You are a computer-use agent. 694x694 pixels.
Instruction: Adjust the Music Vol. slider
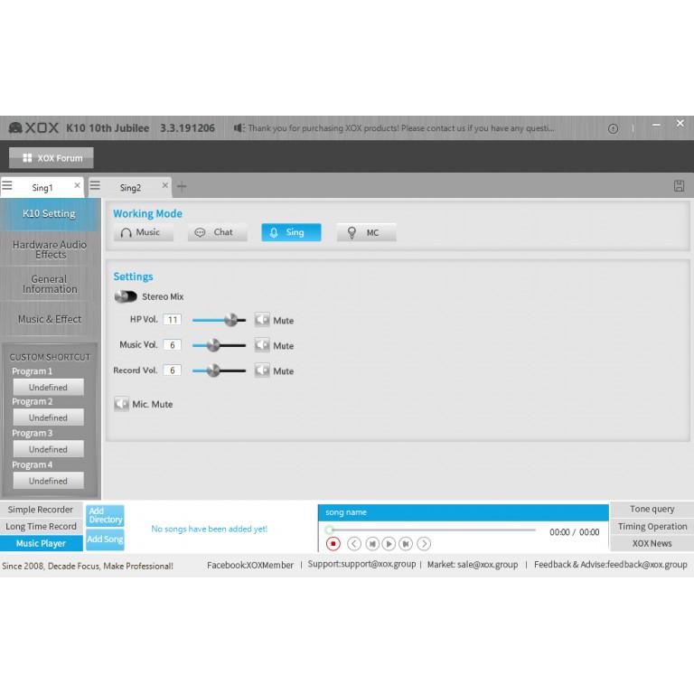219,345
